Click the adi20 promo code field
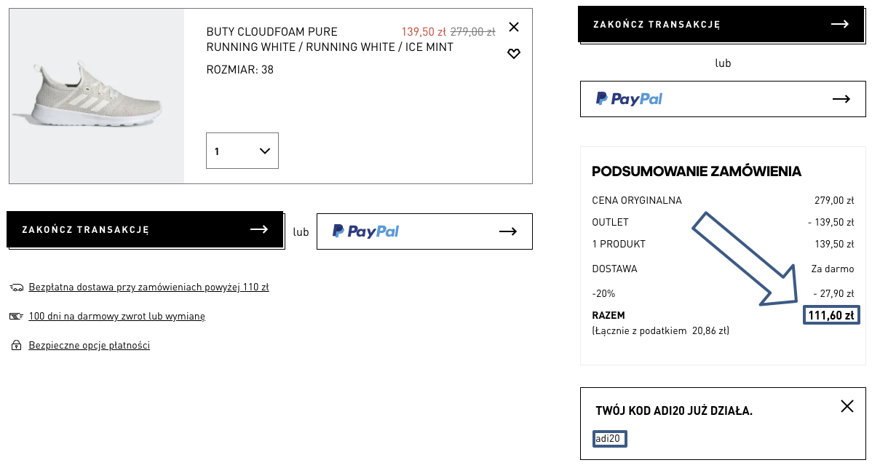872x468 pixels. [609, 439]
